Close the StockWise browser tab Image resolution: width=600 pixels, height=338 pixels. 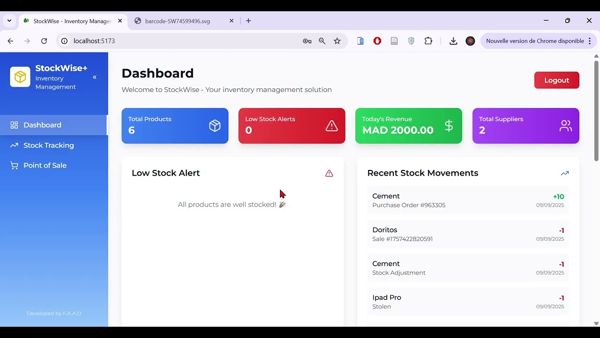pyautogui.click(x=120, y=21)
